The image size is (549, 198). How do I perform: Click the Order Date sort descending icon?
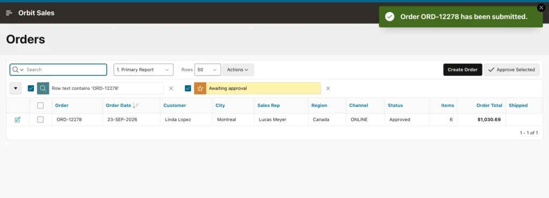[136, 105]
